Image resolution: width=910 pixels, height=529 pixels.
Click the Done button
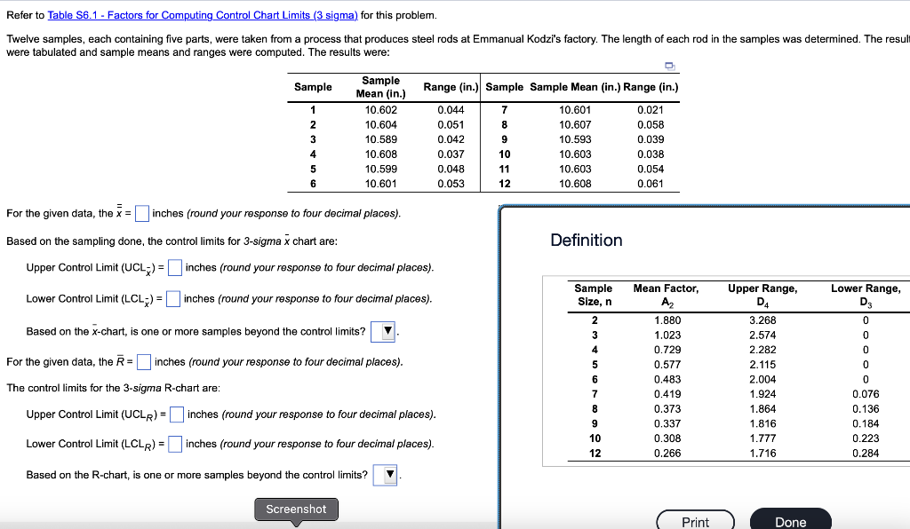[790, 521]
